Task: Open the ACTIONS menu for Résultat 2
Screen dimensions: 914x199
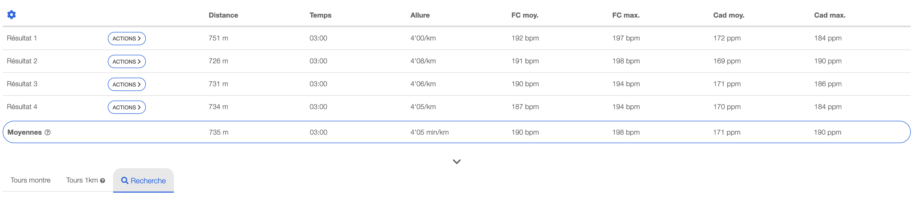Action: point(127,61)
